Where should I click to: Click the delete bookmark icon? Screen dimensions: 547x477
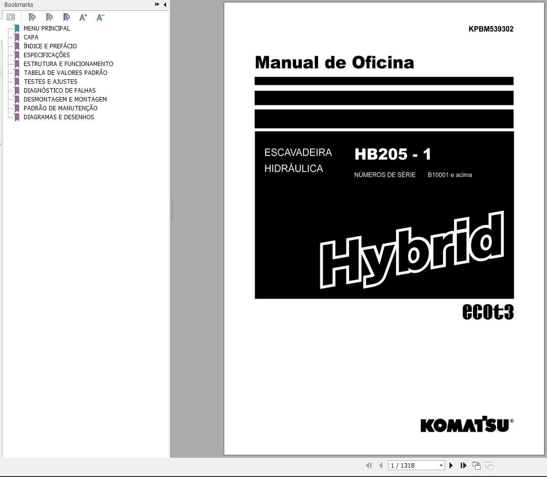tap(32, 17)
